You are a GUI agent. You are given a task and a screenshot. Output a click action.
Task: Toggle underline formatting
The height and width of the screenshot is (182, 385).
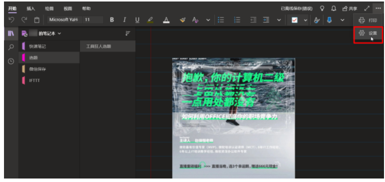tap(137, 20)
